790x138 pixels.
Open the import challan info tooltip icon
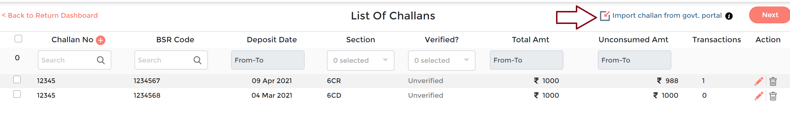[729, 16]
